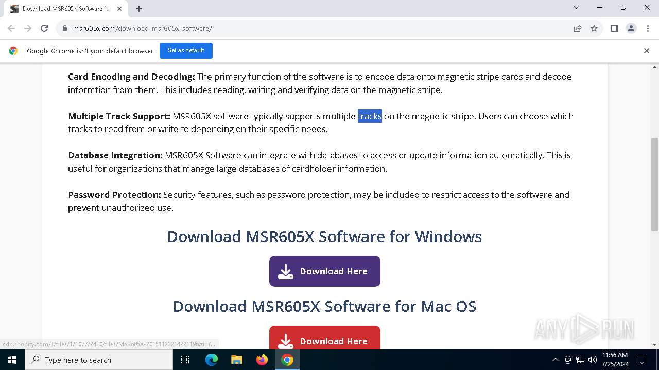Click the taskbar search box

[x=99, y=360]
